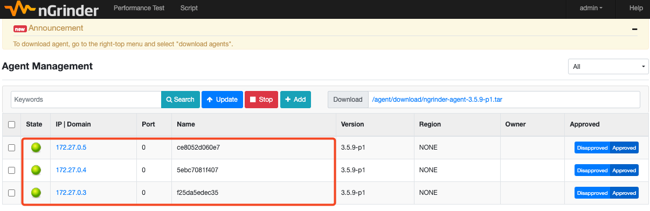Collapse the Announcement panel
This screenshot has height=211, width=650.
click(x=634, y=30)
